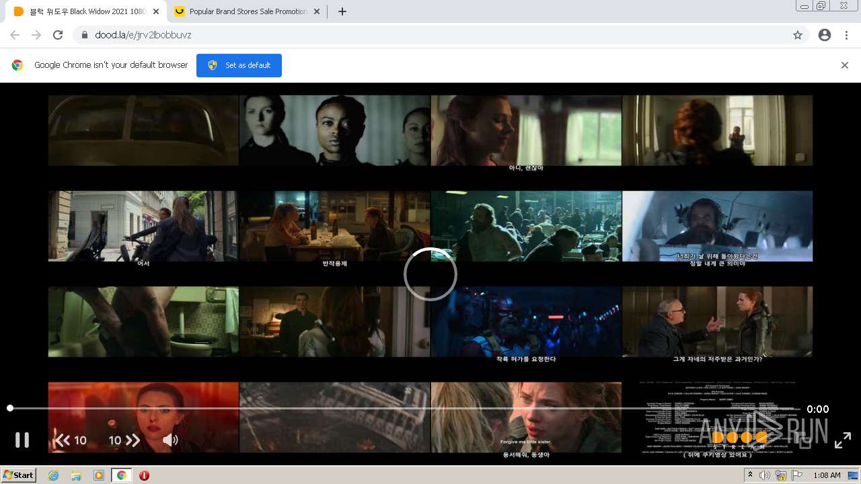The width and height of the screenshot is (861, 484).
Task: Click the dinner table scene thumbnail
Action: (335, 226)
